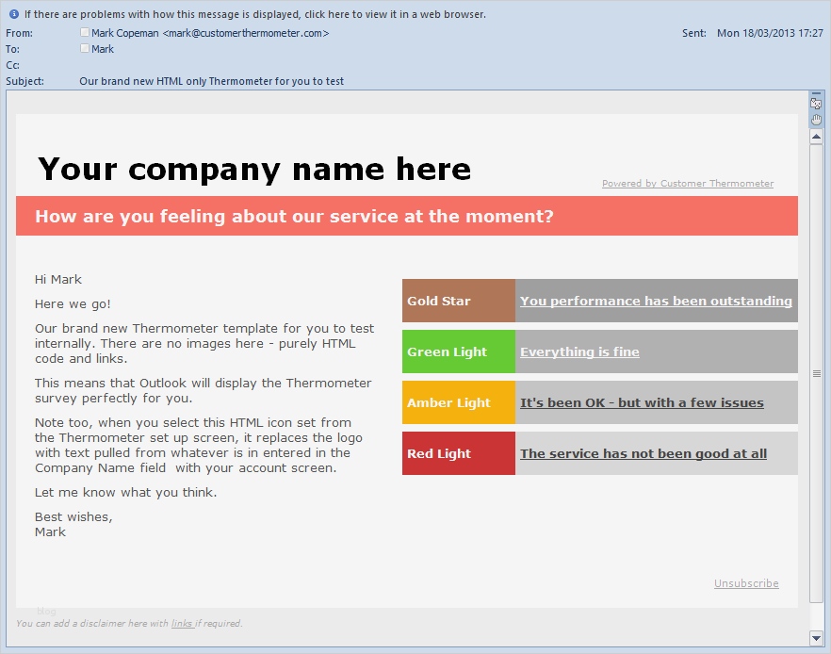Image resolution: width=831 pixels, height=654 pixels.
Task: Click the info icon in the top message bar
Action: tap(14, 14)
